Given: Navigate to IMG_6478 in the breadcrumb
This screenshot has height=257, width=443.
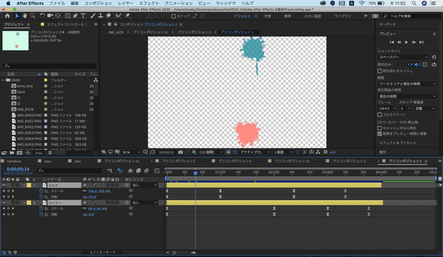Looking at the screenshot, I should point(116,32).
